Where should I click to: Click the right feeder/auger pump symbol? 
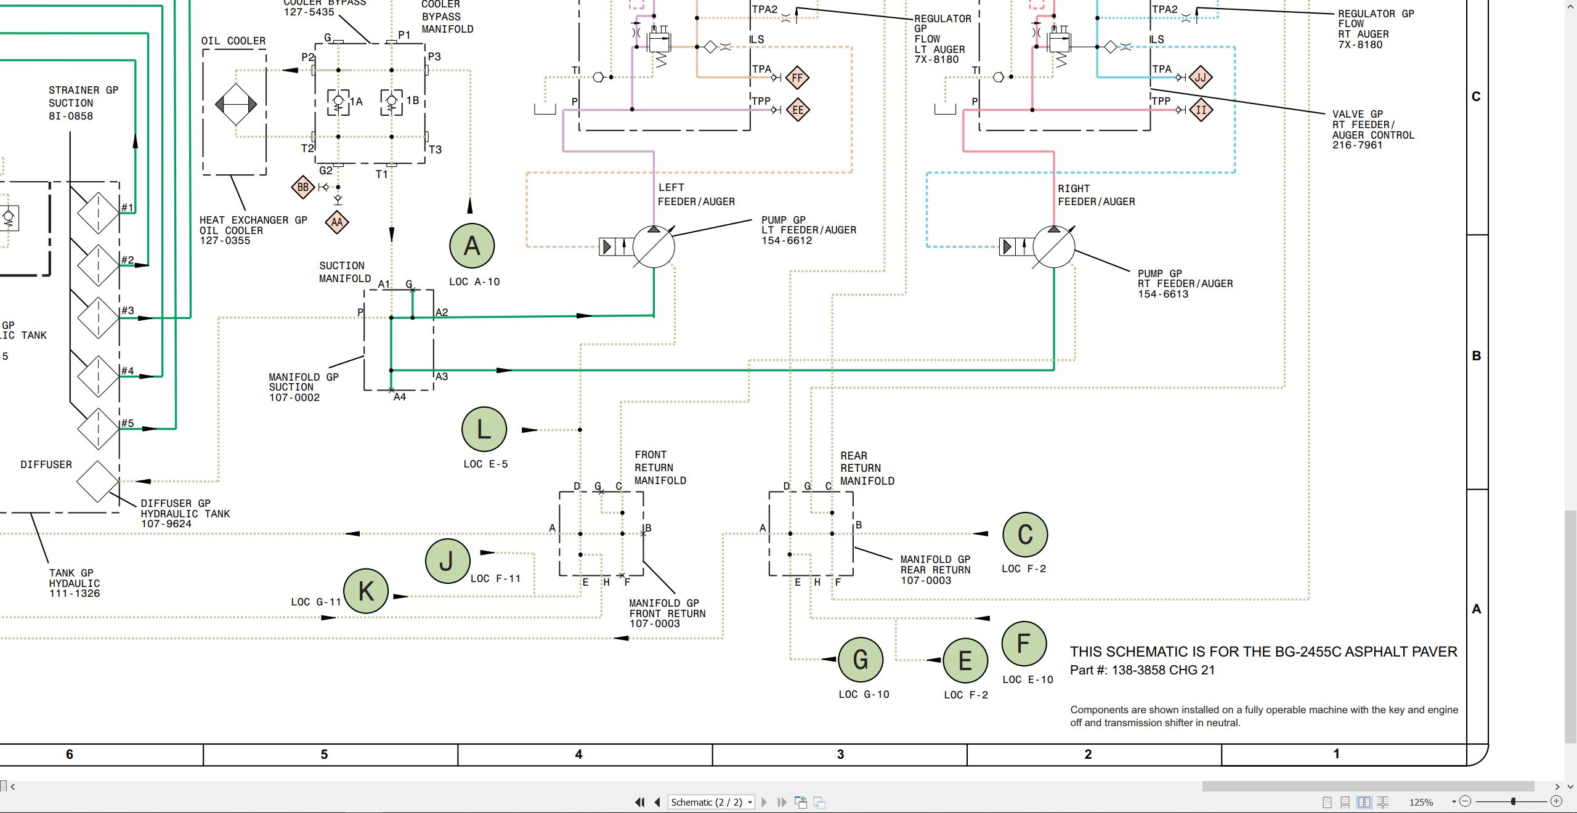[1054, 247]
